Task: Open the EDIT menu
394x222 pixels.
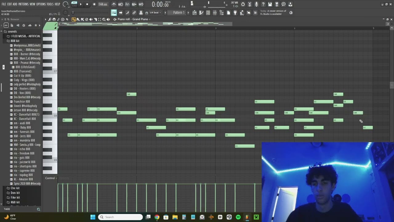Action: (x=10, y=4)
